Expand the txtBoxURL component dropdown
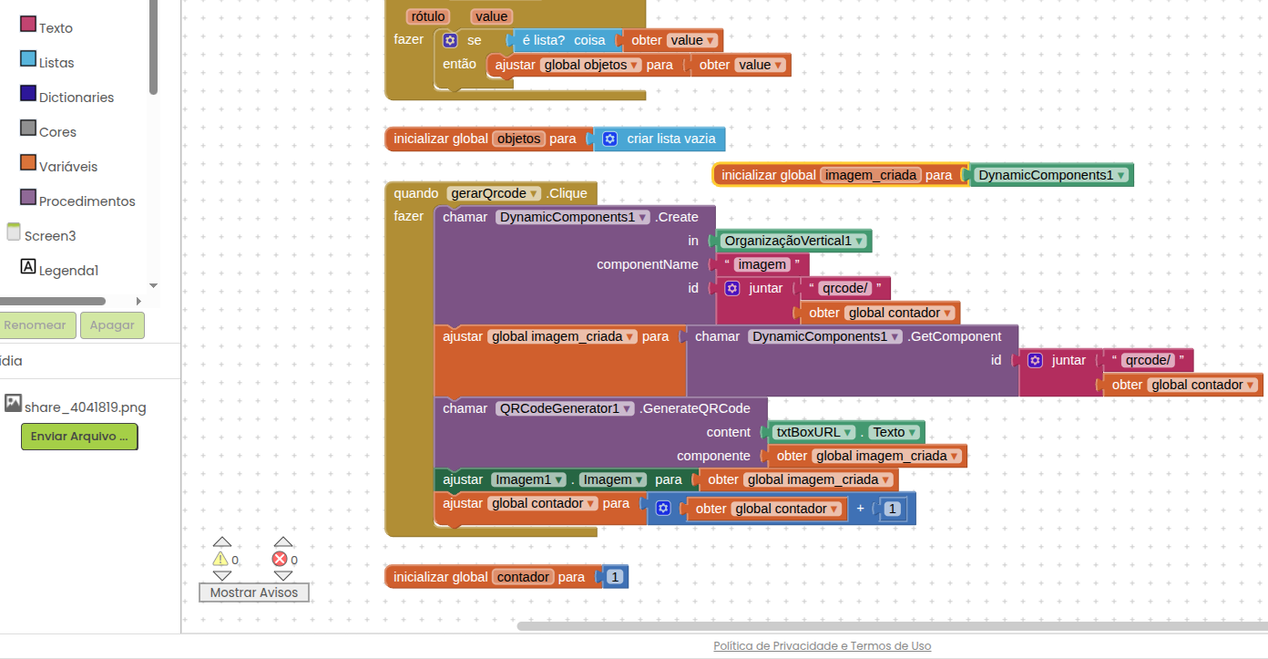This screenshot has width=1268, height=659. coord(848,433)
